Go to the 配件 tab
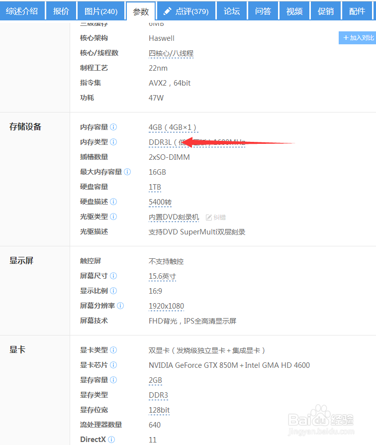Viewport: 376px width, 445px height. [x=357, y=11]
